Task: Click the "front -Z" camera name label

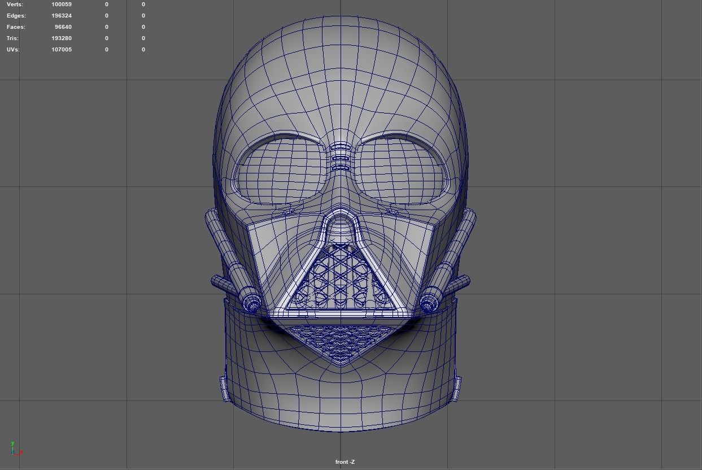Action: click(345, 462)
